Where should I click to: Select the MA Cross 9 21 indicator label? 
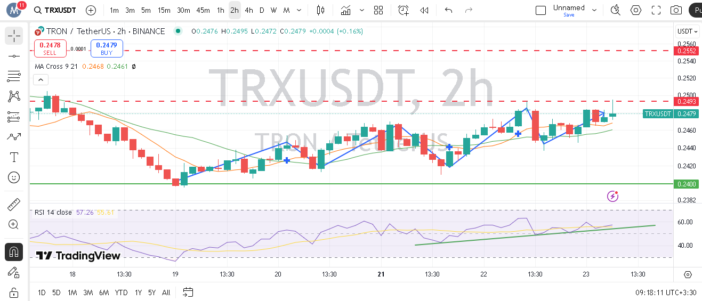coord(57,67)
